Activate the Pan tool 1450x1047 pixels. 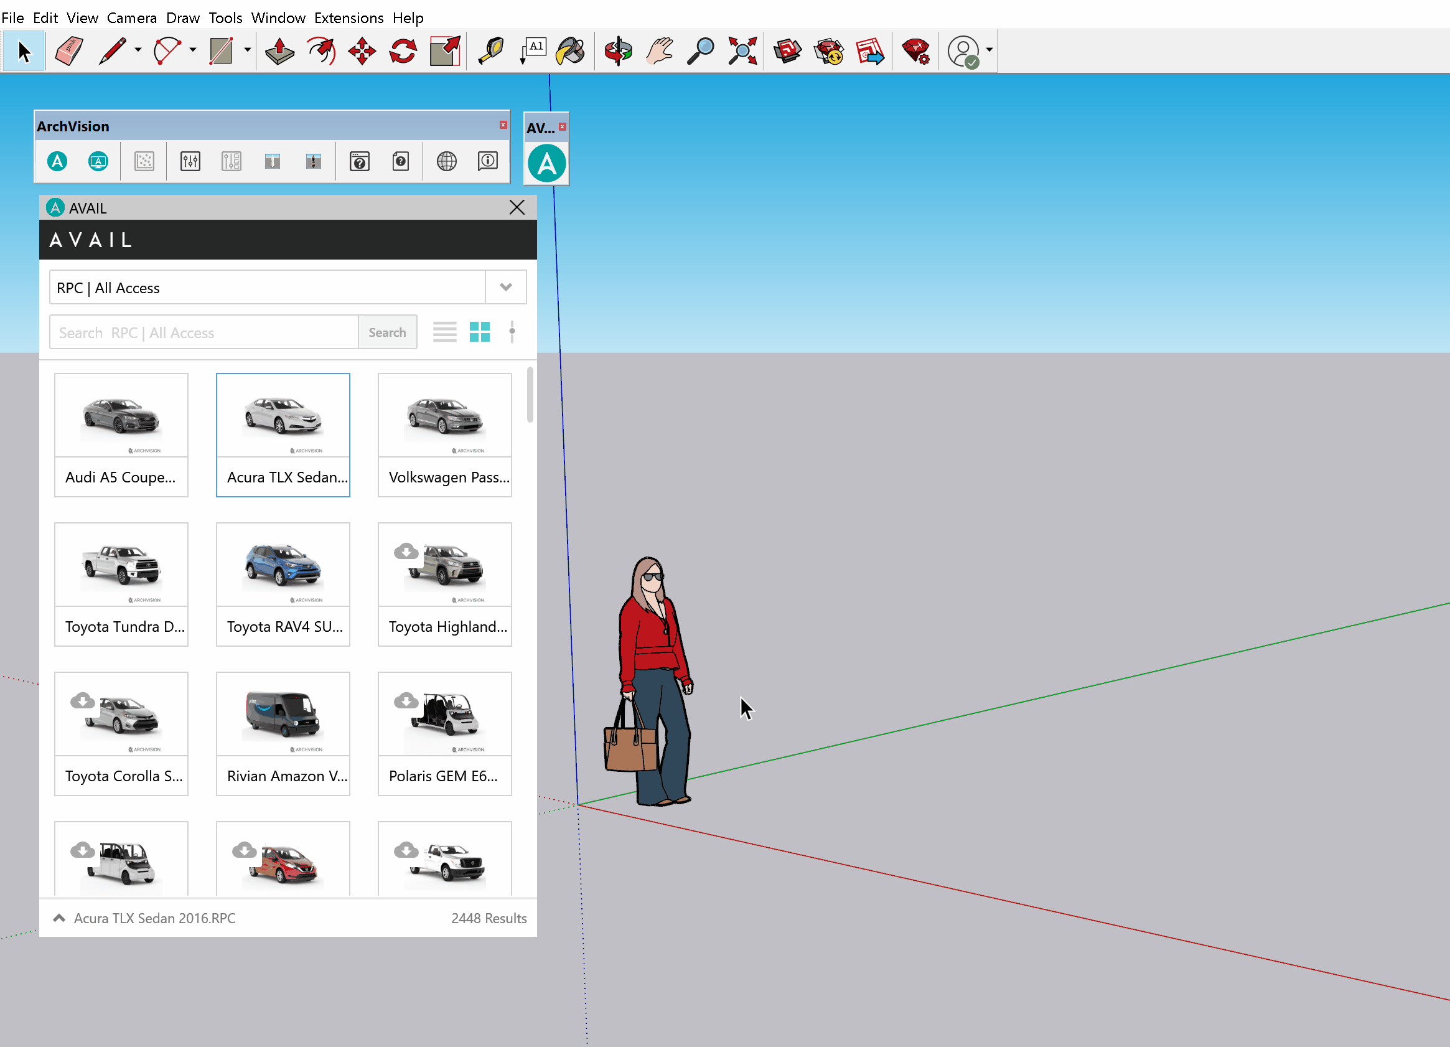(659, 50)
